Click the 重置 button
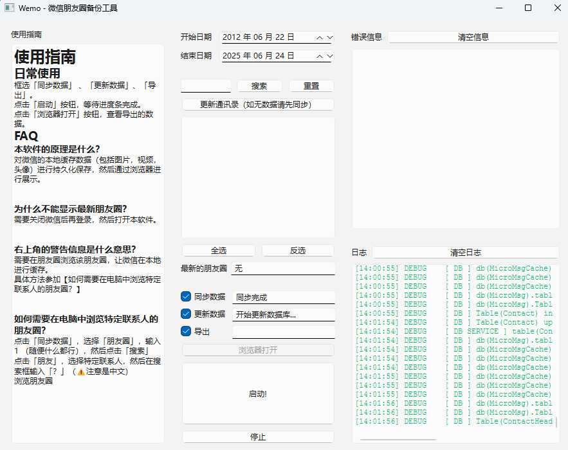 (x=311, y=86)
